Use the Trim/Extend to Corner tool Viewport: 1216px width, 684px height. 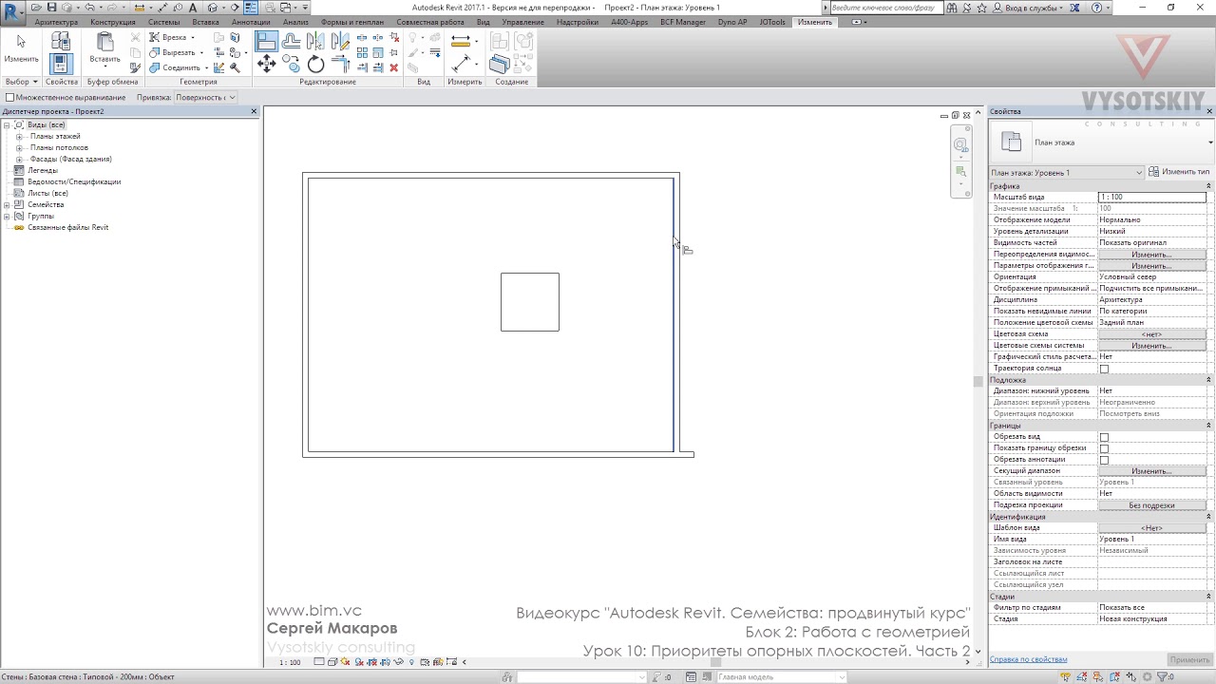point(340,65)
